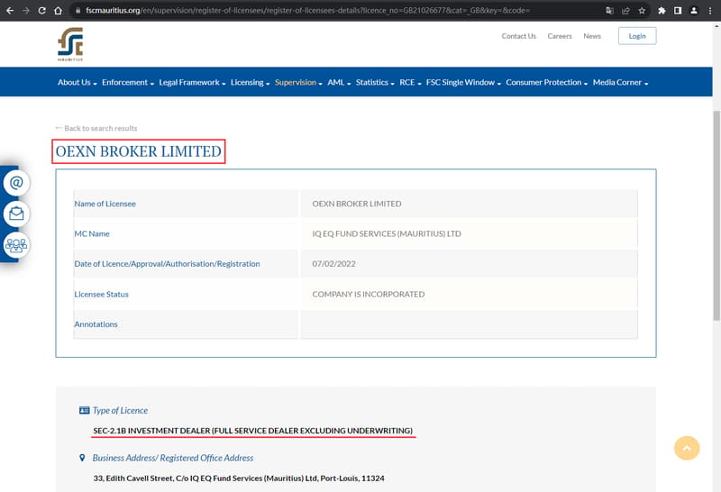
Task: Click the FSC Mauritius logo
Action: point(70,44)
